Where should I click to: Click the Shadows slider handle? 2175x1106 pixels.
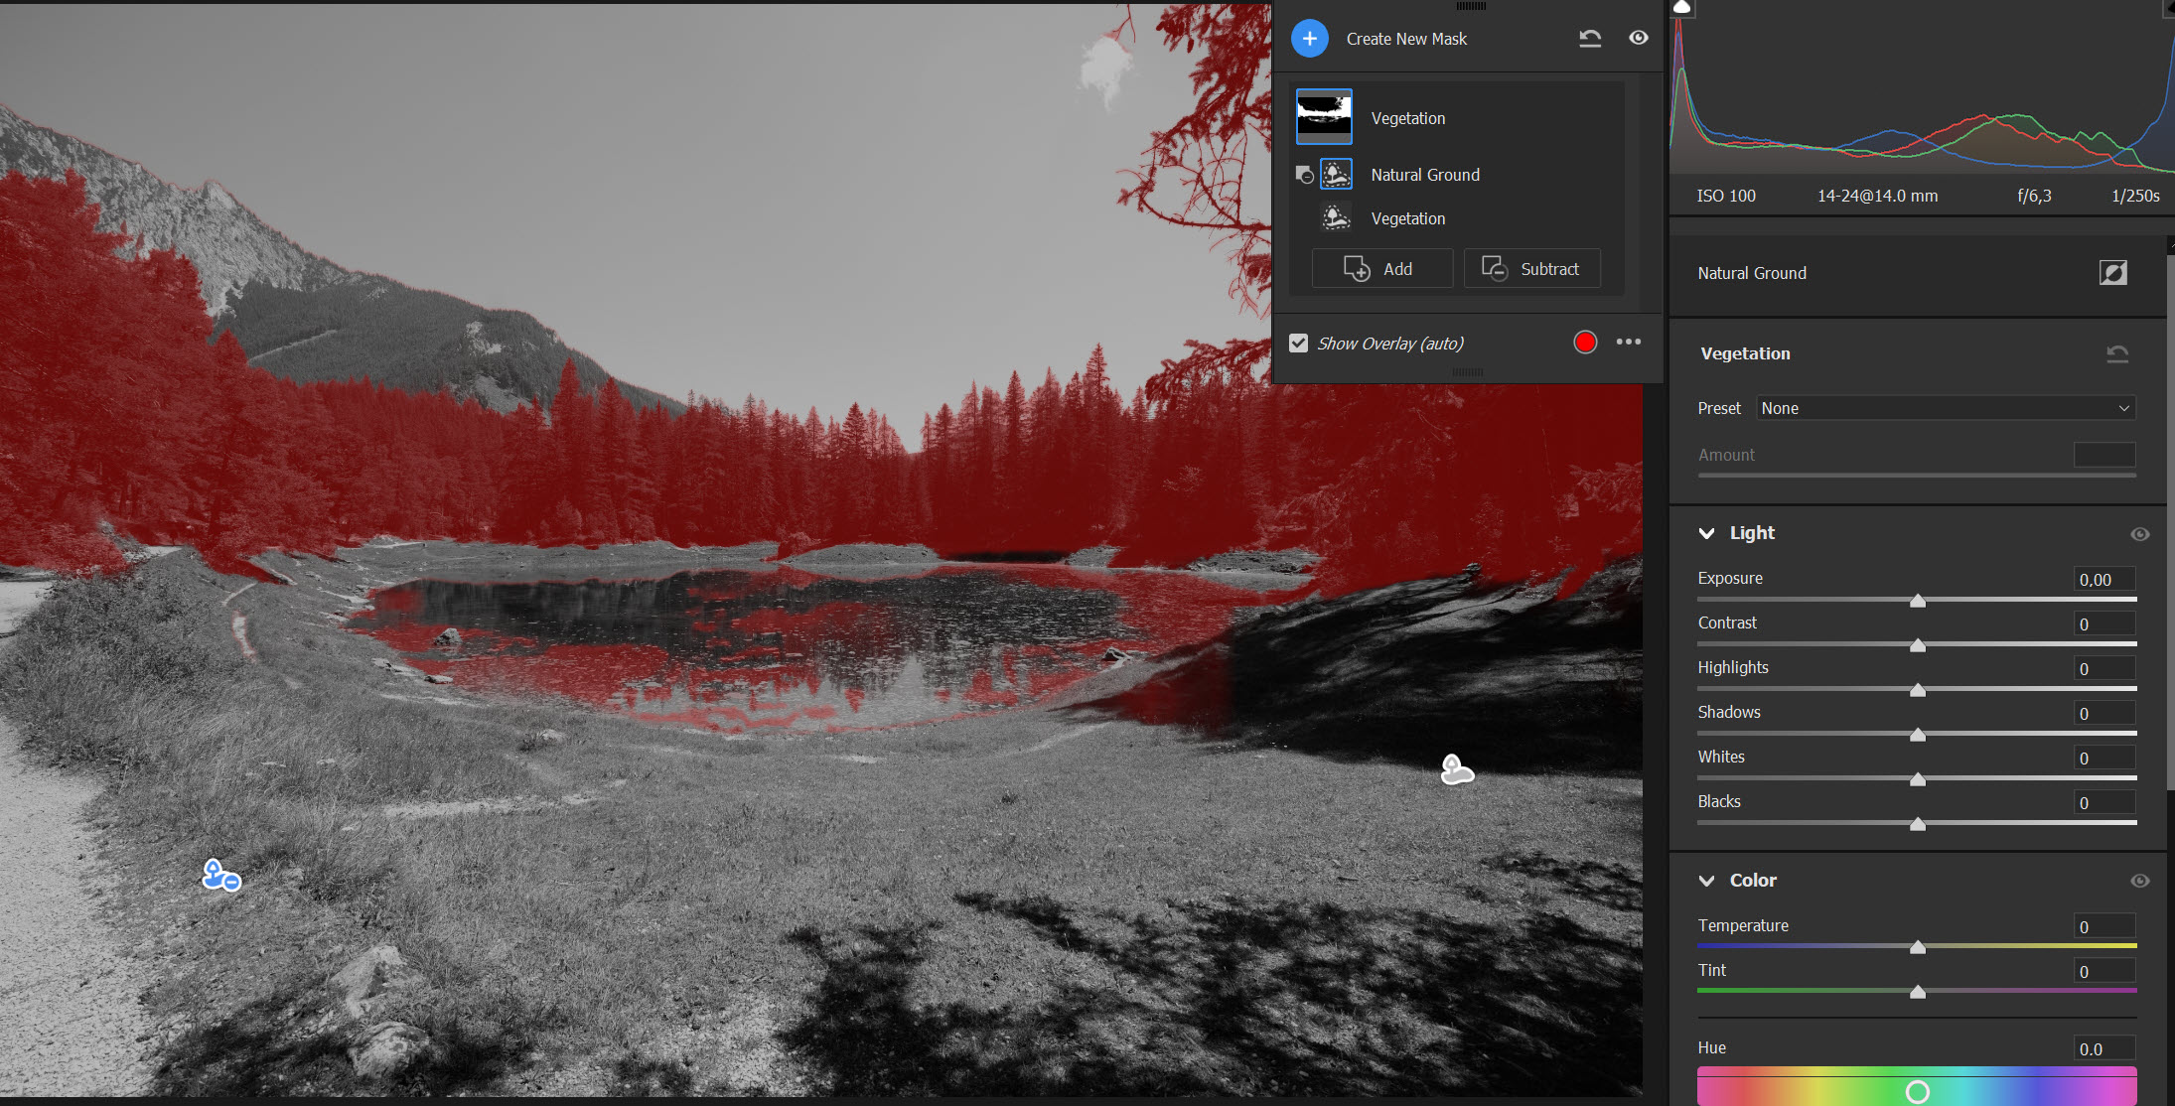click(x=1917, y=734)
